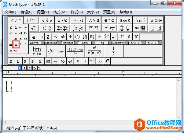184x133 pixels.
Task: Select the highlighted left-align tab stop button
Action: pyautogui.click(x=20, y=68)
